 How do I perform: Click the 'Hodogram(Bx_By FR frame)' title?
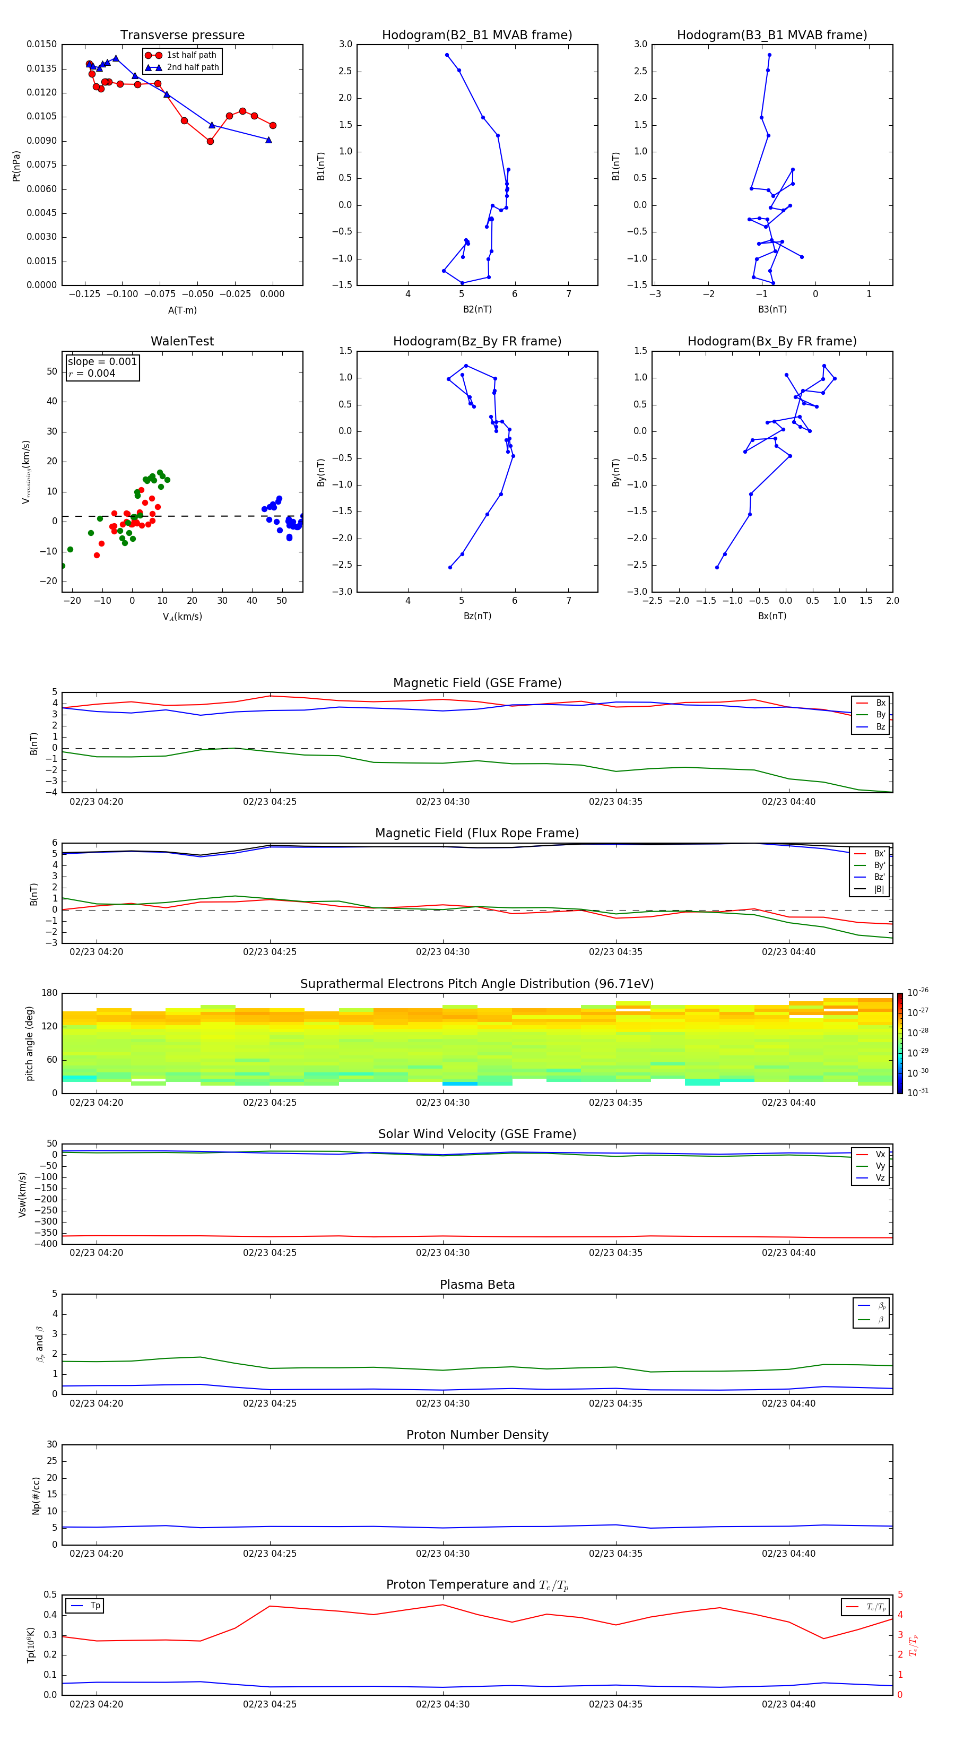tap(772, 341)
